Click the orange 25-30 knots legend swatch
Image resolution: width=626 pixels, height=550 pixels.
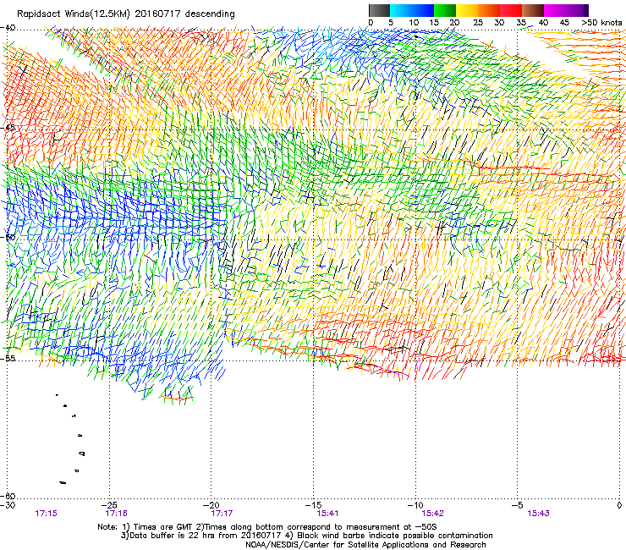point(489,10)
